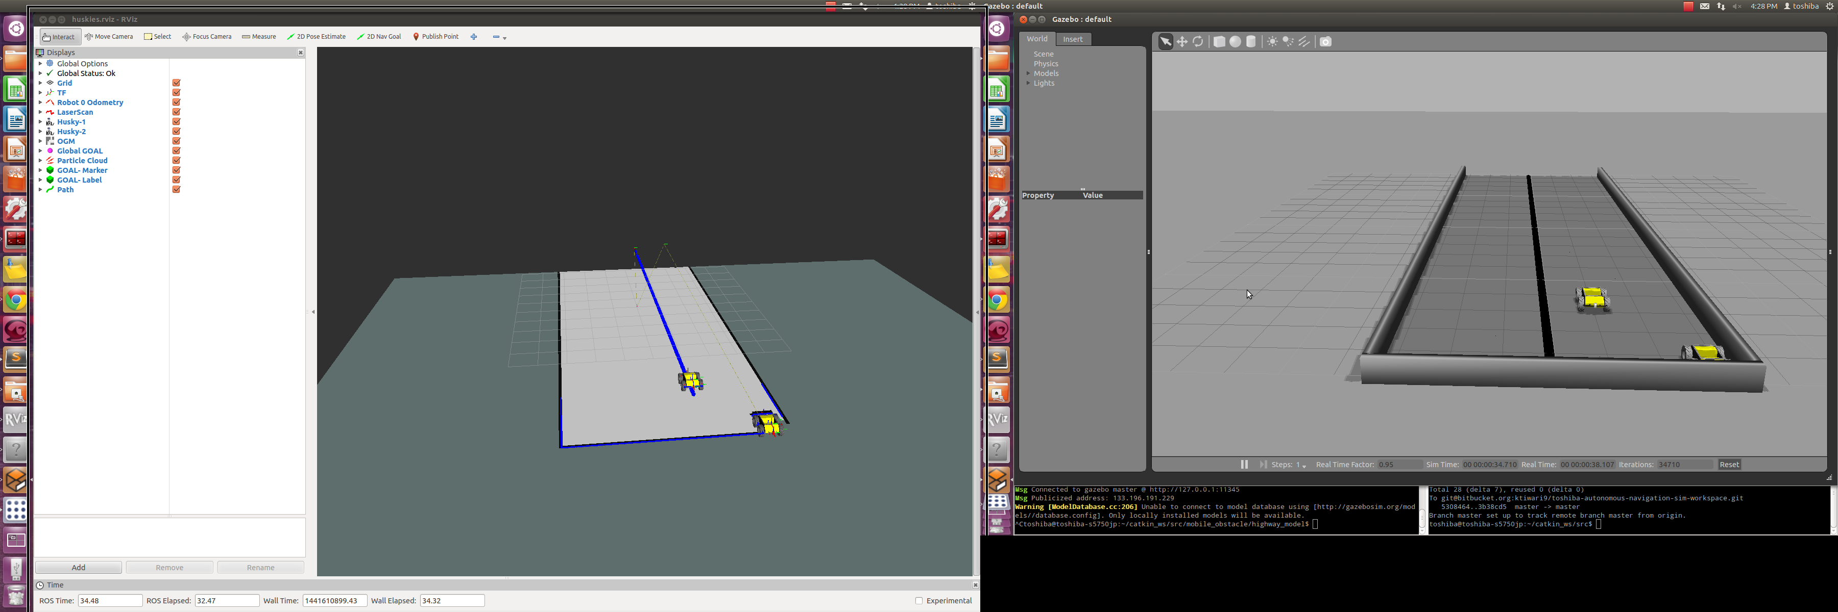Expand the Global Options tree item
The height and width of the screenshot is (612, 1838).
click(40, 63)
